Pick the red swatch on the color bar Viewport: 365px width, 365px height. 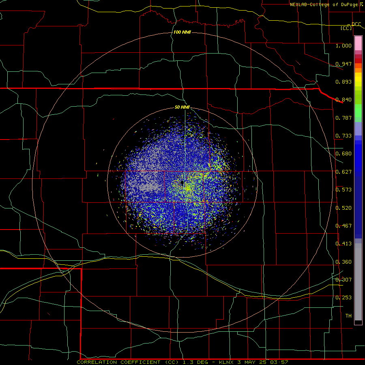358,60
